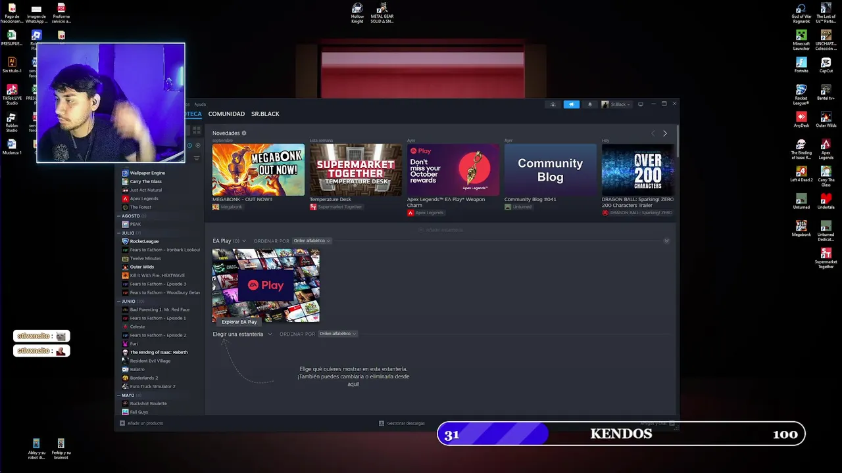Open The Last of Us desktop icon
Image resolution: width=842 pixels, height=473 pixels.
(826, 13)
